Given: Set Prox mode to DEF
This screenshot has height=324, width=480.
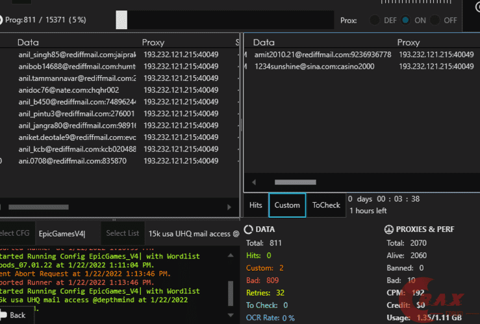Looking at the screenshot, I should pyautogui.click(x=375, y=20).
